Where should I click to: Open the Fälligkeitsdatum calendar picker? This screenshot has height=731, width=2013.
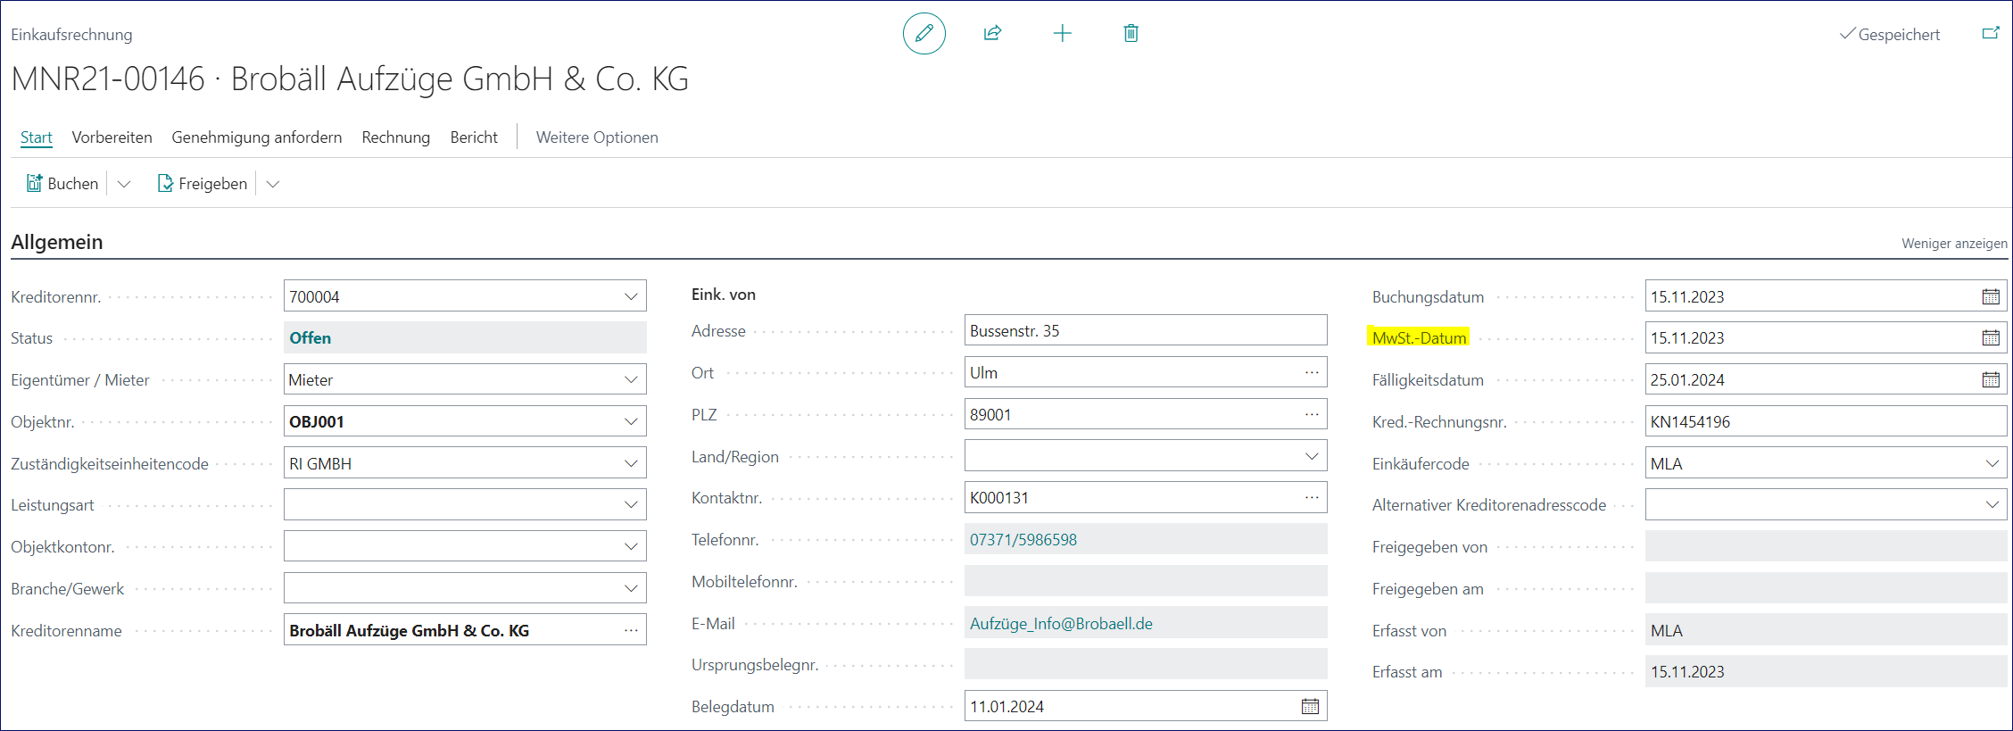pos(1990,380)
